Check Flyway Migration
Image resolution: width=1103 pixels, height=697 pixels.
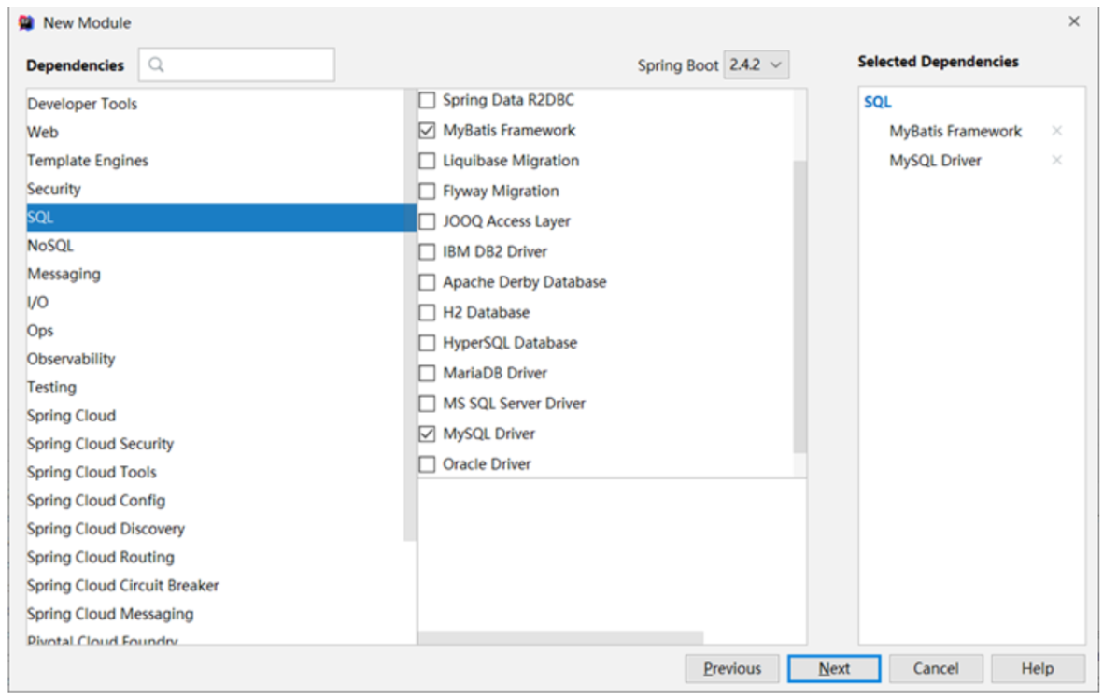click(427, 191)
